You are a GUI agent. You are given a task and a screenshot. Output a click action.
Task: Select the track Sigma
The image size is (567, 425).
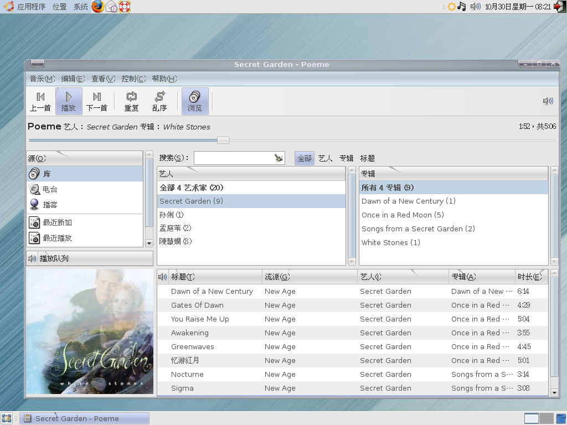353,388
